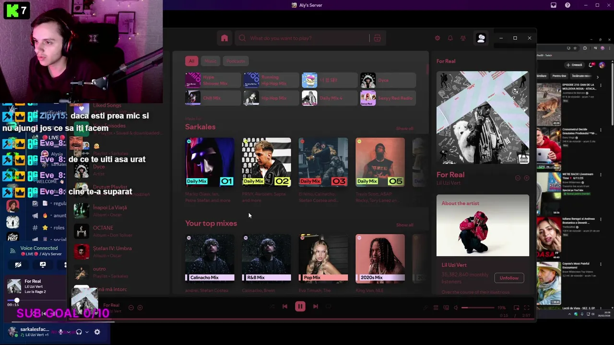This screenshot has width=614, height=345.
Task: Click add icon next to For Real title in side panel
Action: 526,178
